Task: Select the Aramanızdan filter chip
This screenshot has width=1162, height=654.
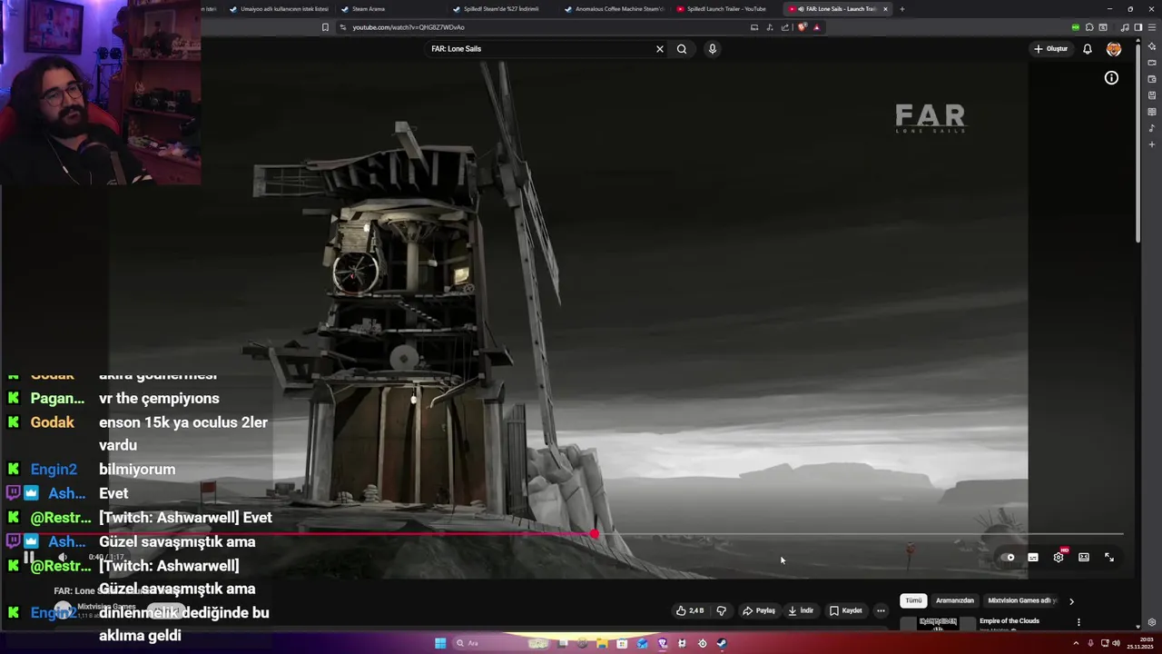Action: 955,600
